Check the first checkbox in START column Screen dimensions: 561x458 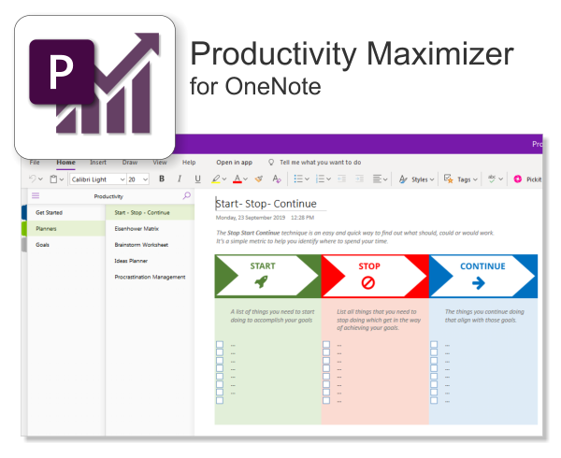click(220, 344)
